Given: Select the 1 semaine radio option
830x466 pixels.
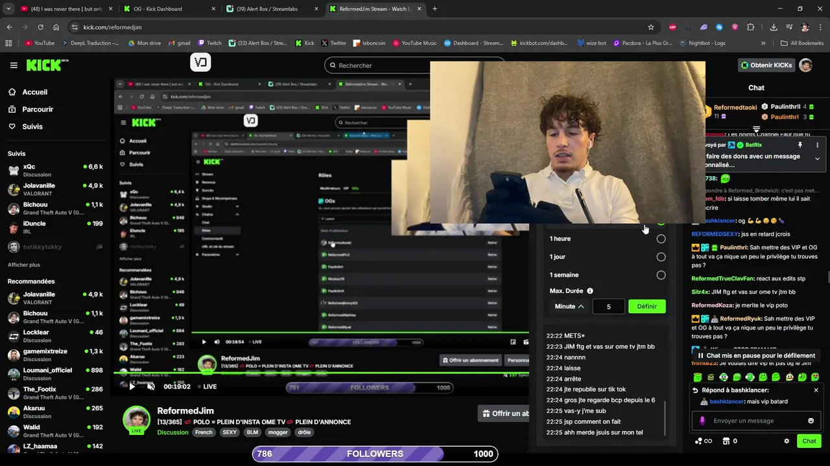Looking at the screenshot, I should 661,275.
